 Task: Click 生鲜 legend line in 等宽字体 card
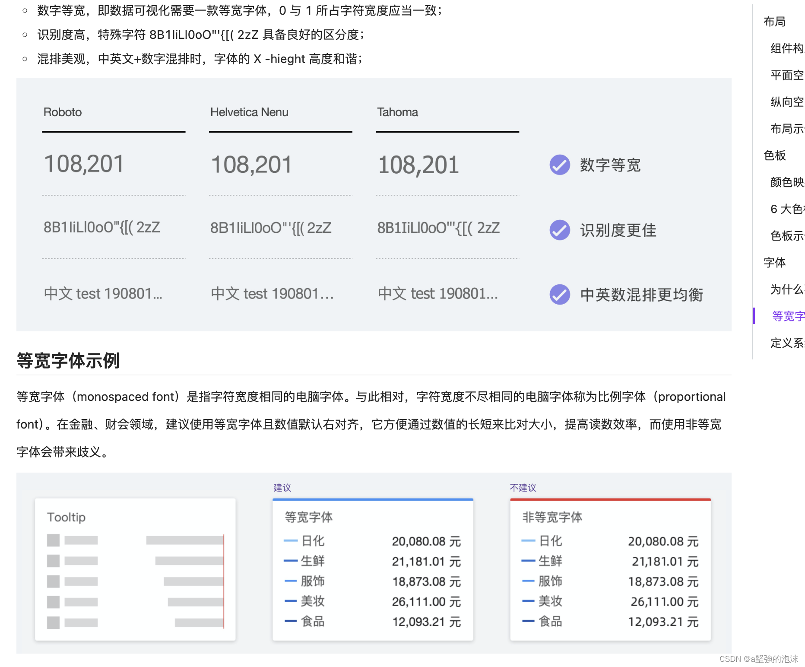[x=291, y=561]
